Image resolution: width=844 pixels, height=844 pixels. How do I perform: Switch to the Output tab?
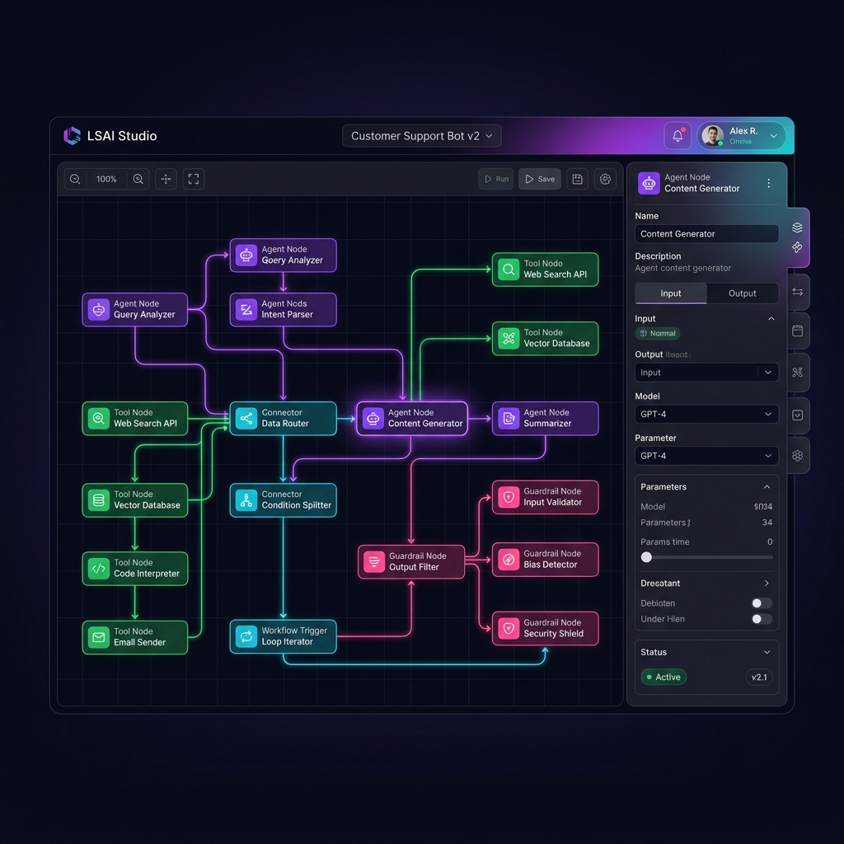point(743,293)
